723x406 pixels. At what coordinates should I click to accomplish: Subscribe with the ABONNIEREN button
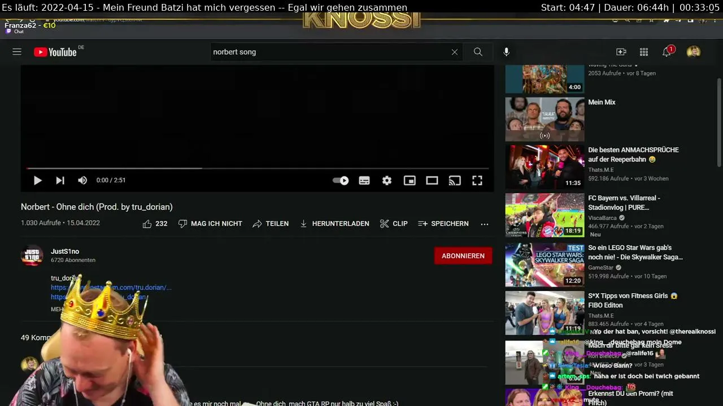click(x=463, y=255)
